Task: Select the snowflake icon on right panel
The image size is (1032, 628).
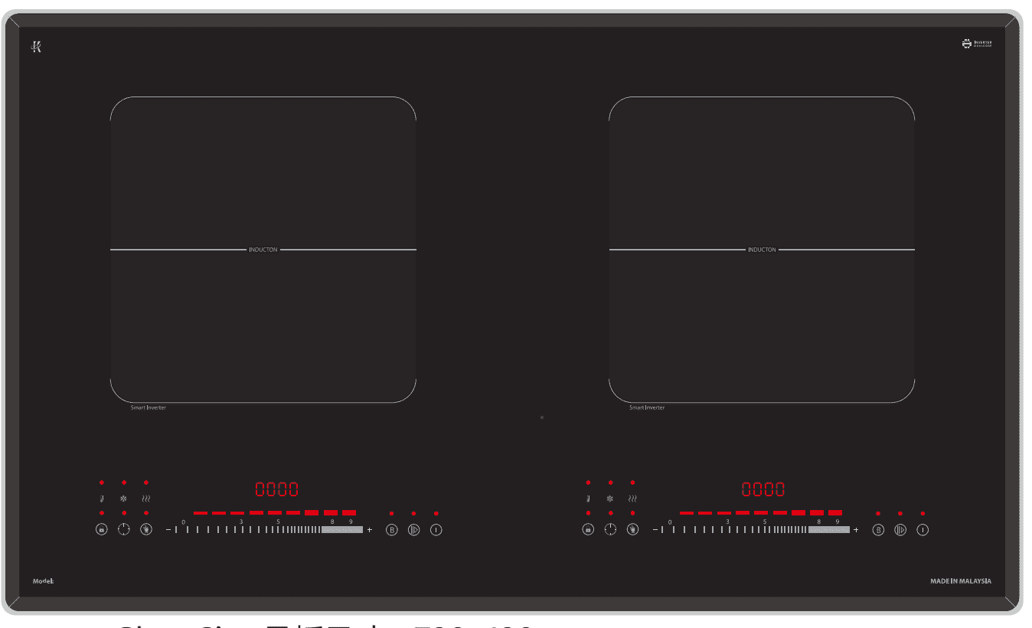Action: pyautogui.click(x=610, y=499)
